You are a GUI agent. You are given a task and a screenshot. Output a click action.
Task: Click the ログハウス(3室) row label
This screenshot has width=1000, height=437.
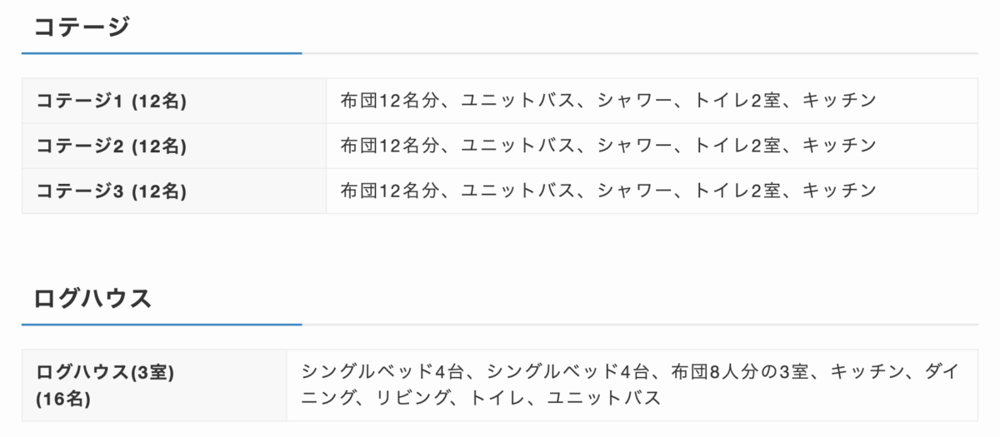click(105, 374)
